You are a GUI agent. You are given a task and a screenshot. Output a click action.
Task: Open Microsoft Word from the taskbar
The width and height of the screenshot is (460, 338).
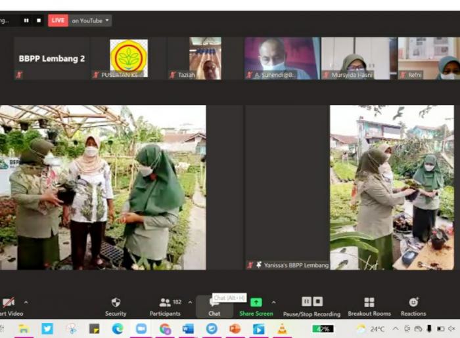(x=188, y=329)
